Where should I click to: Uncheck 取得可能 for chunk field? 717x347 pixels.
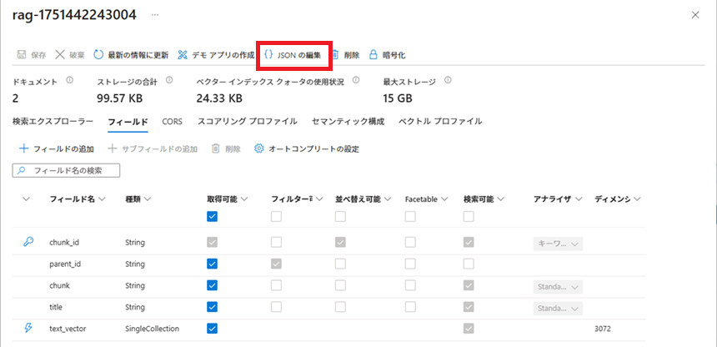point(212,285)
